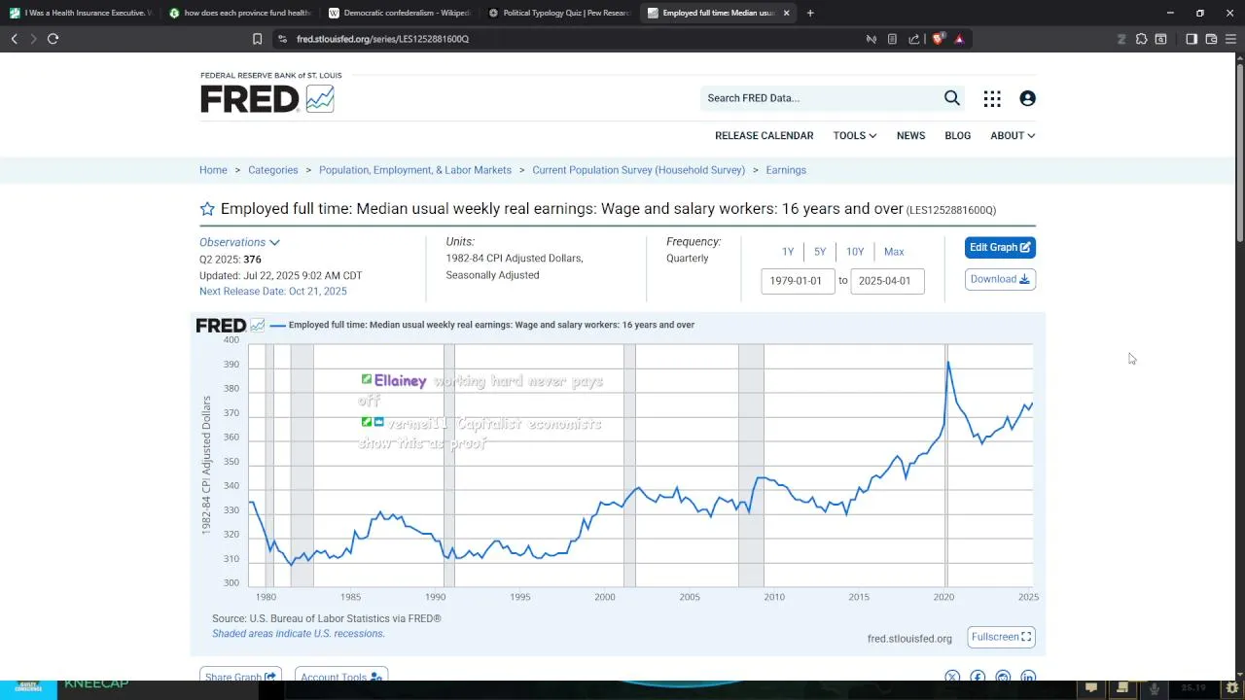Open Current Population Survey breadcrumb
Screen dimensions: 1245x700
click(639, 170)
